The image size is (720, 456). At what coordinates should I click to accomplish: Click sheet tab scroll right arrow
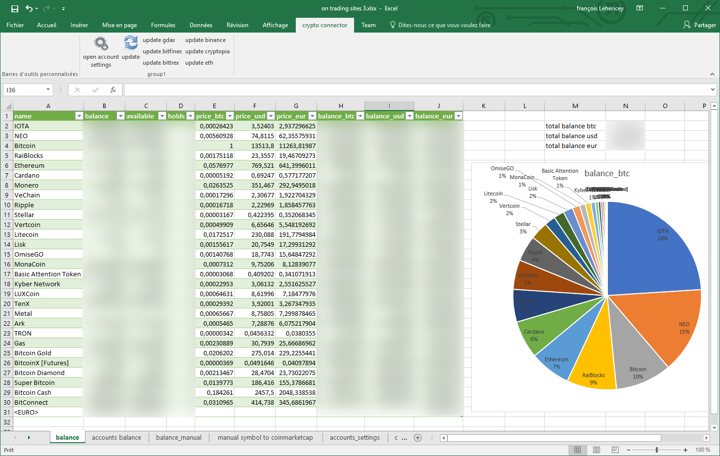click(29, 438)
